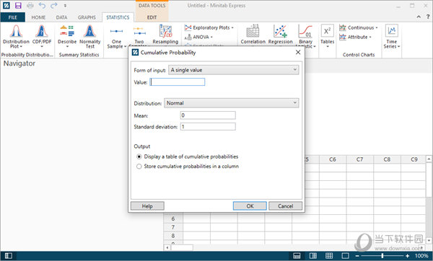Click the worksheet vertical scrollbar up arrow
Image resolution: width=433 pixels, height=261 pixels.
pos(429,159)
